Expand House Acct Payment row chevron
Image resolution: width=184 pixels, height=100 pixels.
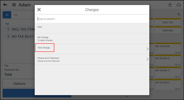tap(147, 59)
